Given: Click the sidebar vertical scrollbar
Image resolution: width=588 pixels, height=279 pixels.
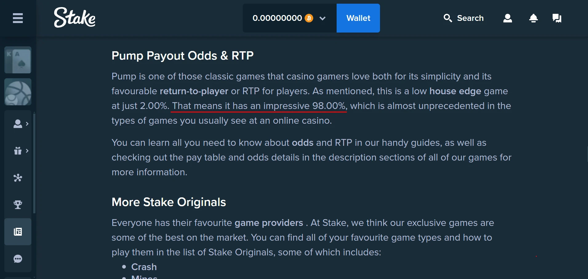Looking at the screenshot, I should (34, 163).
